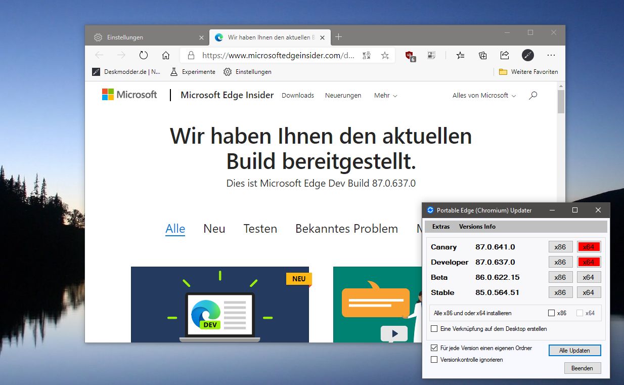Click the lock icon in address bar

(x=191, y=55)
